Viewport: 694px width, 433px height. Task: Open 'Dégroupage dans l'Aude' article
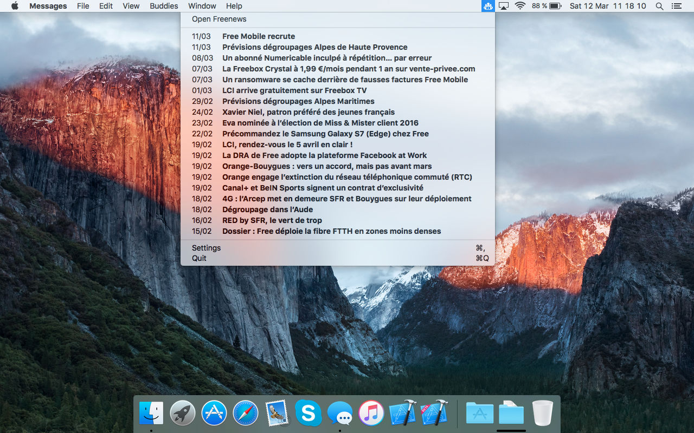click(x=338, y=209)
